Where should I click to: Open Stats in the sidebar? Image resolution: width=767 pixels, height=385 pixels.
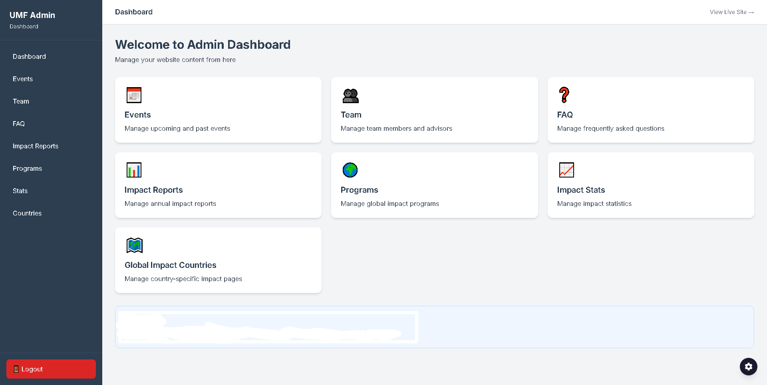20,191
